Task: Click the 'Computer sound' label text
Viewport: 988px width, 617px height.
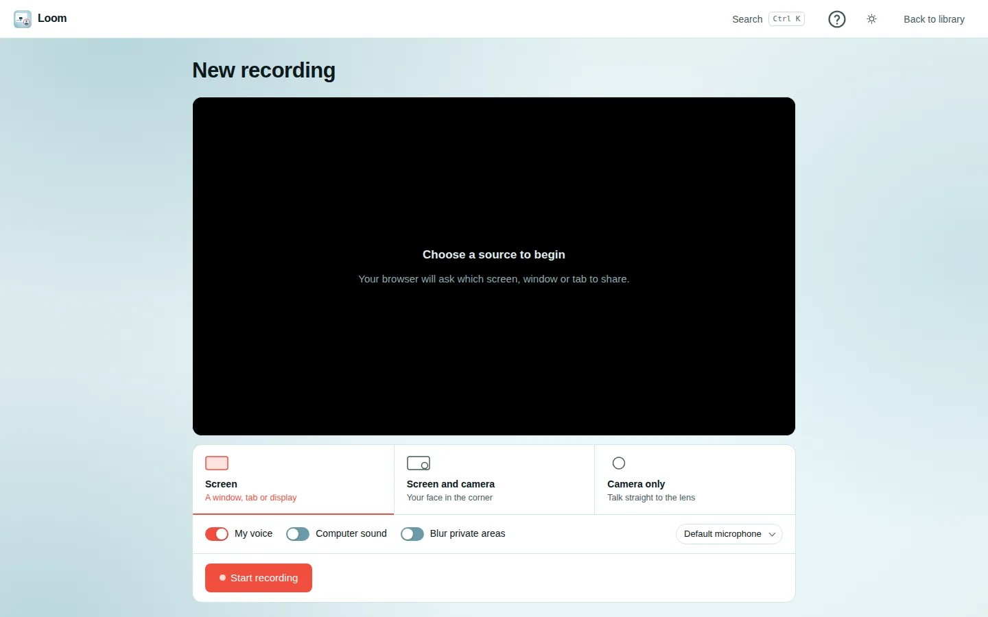Action: [x=351, y=533]
